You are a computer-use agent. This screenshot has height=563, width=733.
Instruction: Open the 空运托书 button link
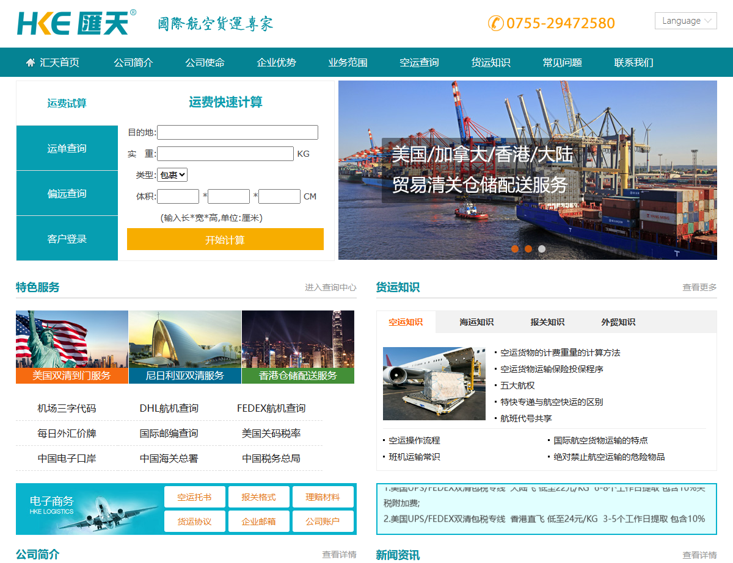tap(194, 497)
